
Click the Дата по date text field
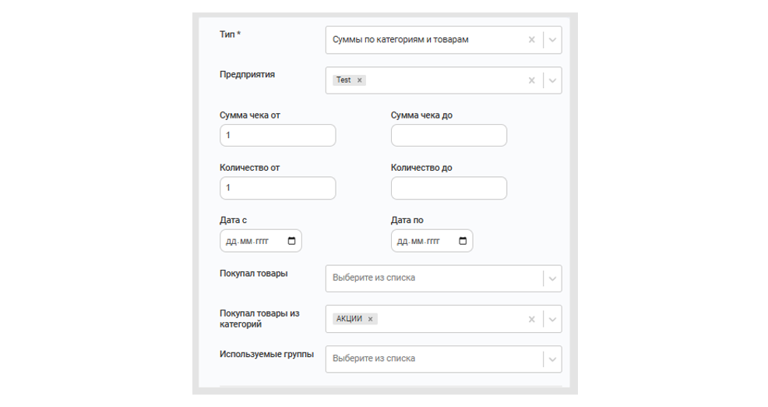tap(432, 241)
